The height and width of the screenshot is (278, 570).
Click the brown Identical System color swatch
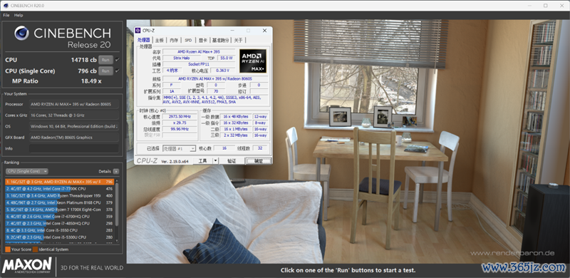[x=35, y=249]
